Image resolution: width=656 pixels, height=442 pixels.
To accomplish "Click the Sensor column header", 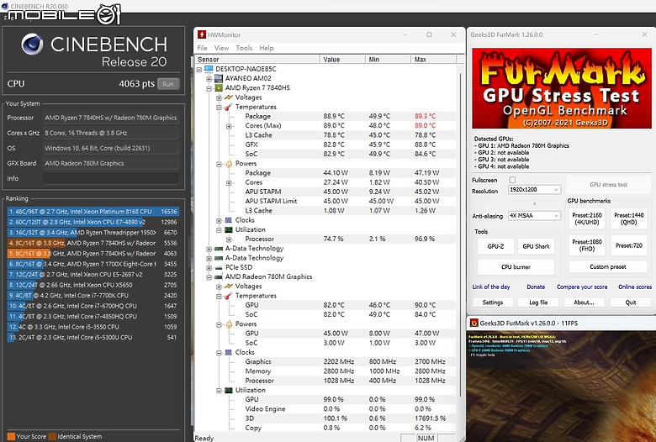I will tap(257, 60).
